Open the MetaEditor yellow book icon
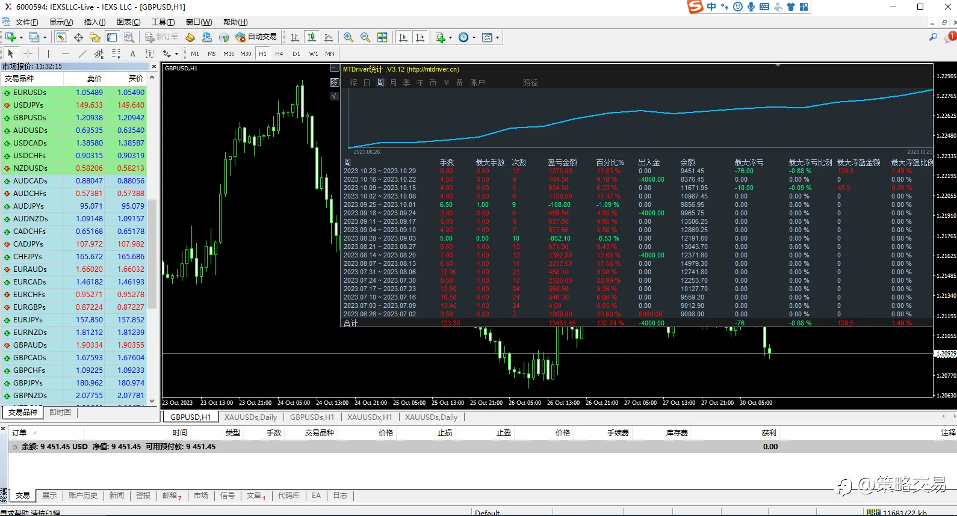957x516 pixels. [x=190, y=37]
